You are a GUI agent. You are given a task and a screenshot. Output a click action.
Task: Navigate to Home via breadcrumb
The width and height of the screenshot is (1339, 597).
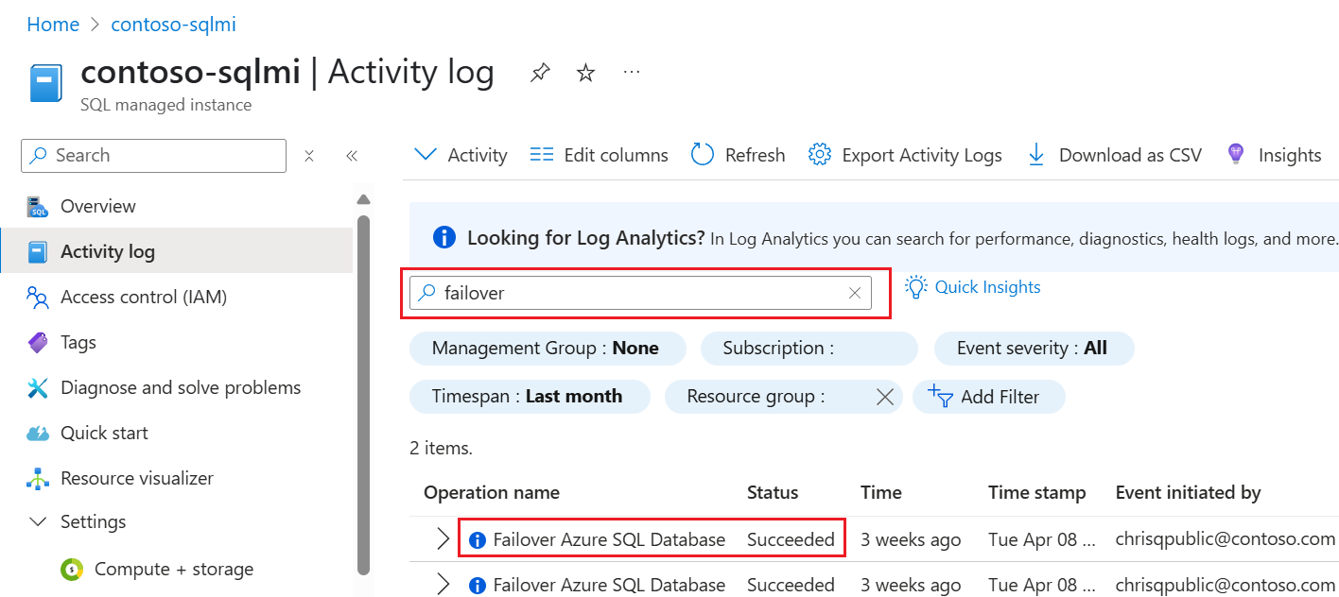point(53,24)
